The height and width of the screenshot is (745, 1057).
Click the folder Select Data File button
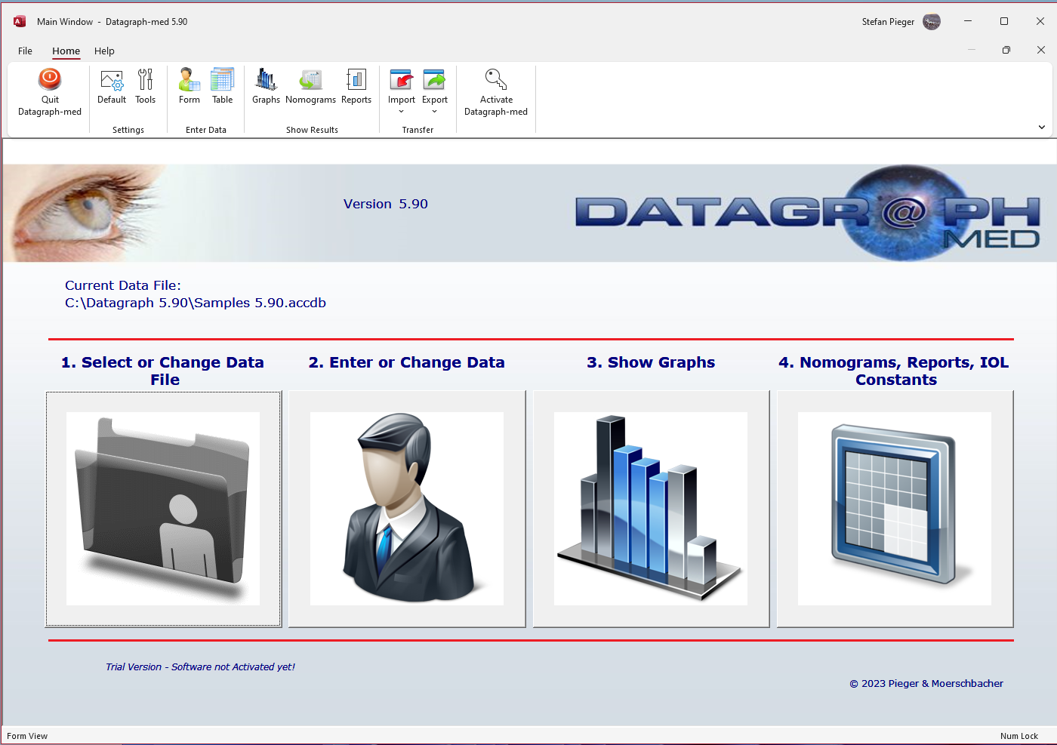click(163, 509)
